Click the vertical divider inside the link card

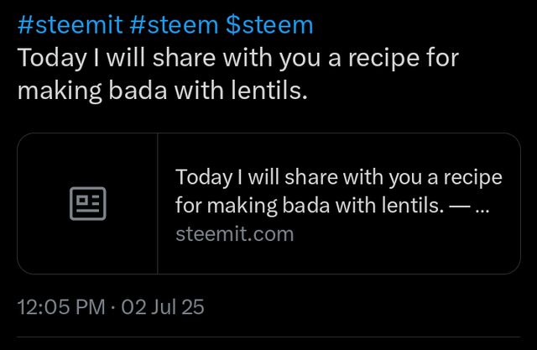(158, 203)
